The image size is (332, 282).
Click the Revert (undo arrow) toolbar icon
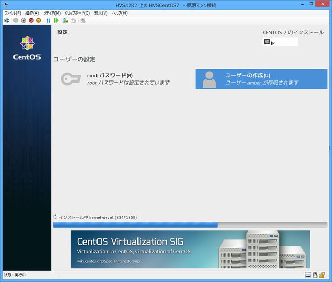[74, 21]
